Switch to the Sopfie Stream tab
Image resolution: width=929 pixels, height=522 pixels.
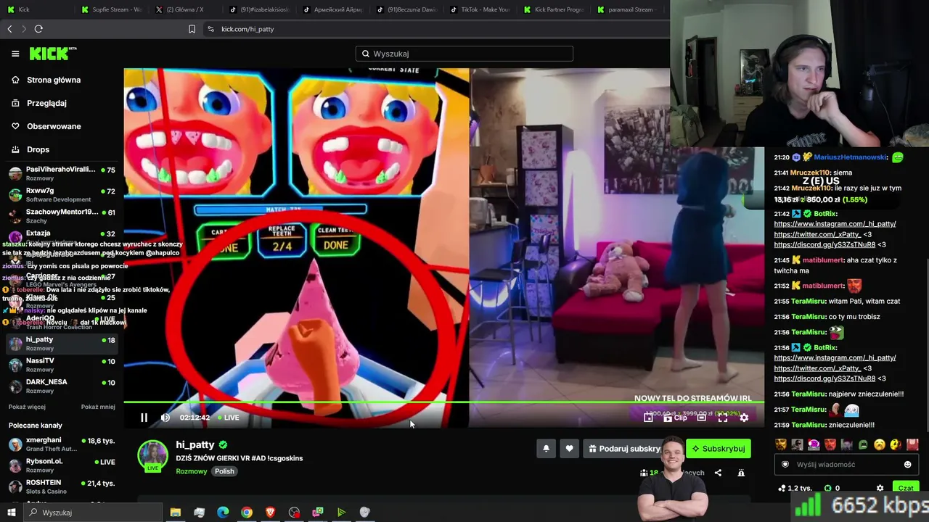coord(112,9)
